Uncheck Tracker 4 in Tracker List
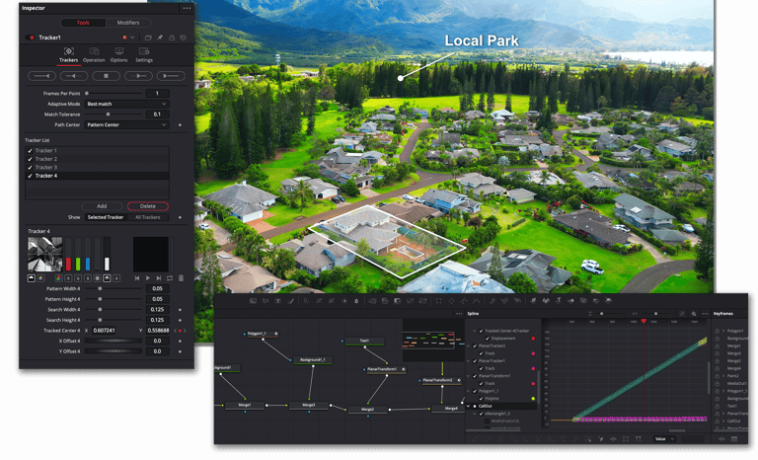Viewport: 758px width, 460px height. [x=30, y=176]
